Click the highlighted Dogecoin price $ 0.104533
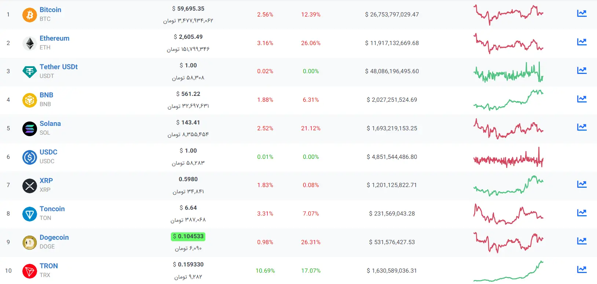597x284 pixels. click(188, 237)
